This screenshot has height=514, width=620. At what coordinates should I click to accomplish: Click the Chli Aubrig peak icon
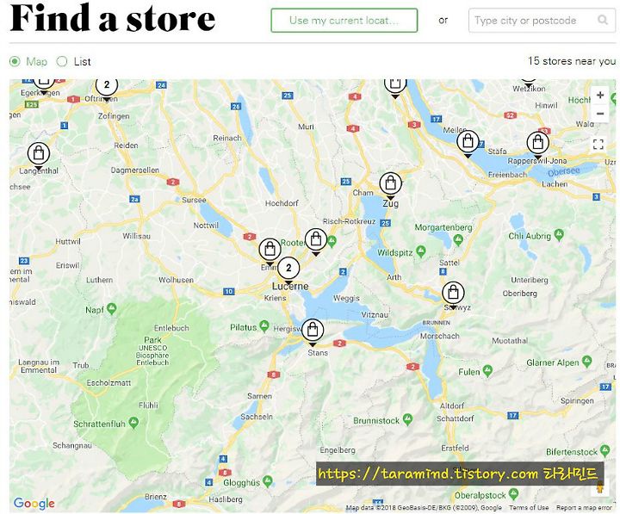coord(559,235)
